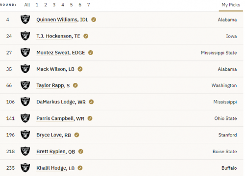245x176 pixels.
Task: Click the gold checkmark beside Parris Campbell
Action: pos(90,118)
